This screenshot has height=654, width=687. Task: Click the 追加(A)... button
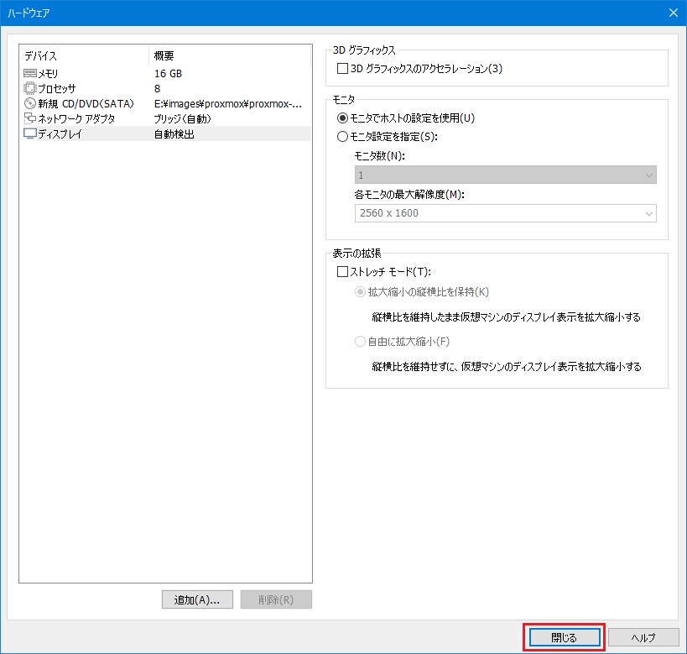coord(197,599)
